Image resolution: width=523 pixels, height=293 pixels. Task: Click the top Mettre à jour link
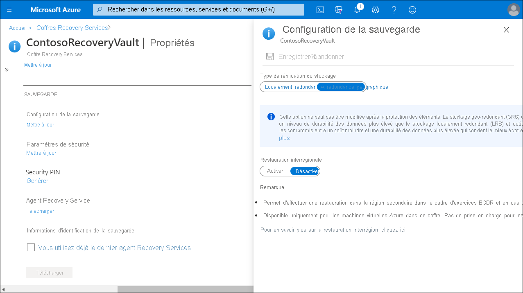38,65
